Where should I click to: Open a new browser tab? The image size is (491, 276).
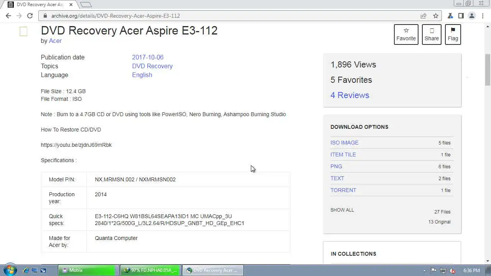(x=86, y=5)
